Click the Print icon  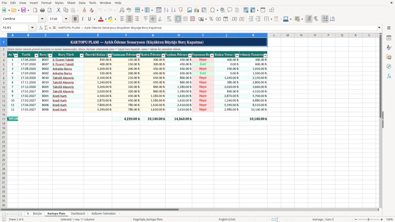pyautogui.click(x=42, y=10)
